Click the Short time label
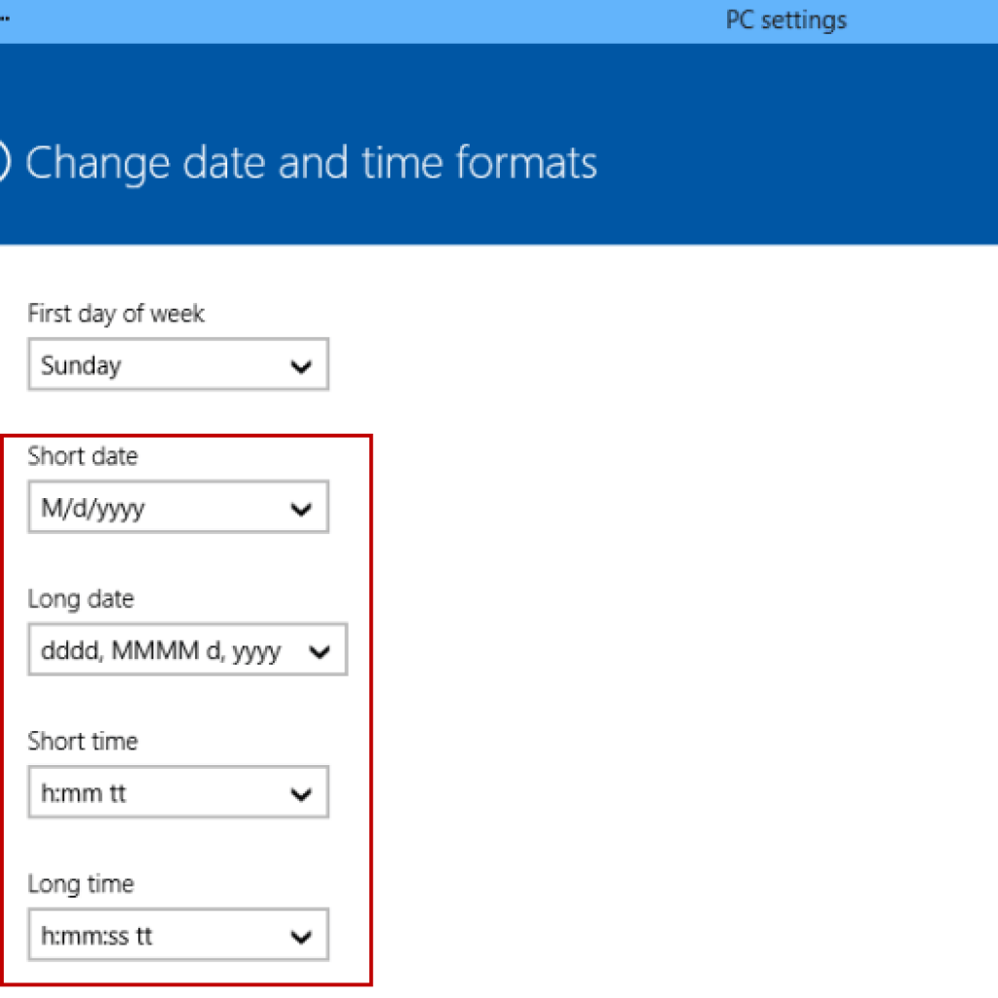Viewport: 998px width, 998px height. [x=83, y=741]
